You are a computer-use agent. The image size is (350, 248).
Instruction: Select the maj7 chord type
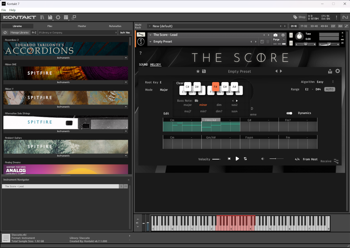pyautogui.click(x=188, y=111)
